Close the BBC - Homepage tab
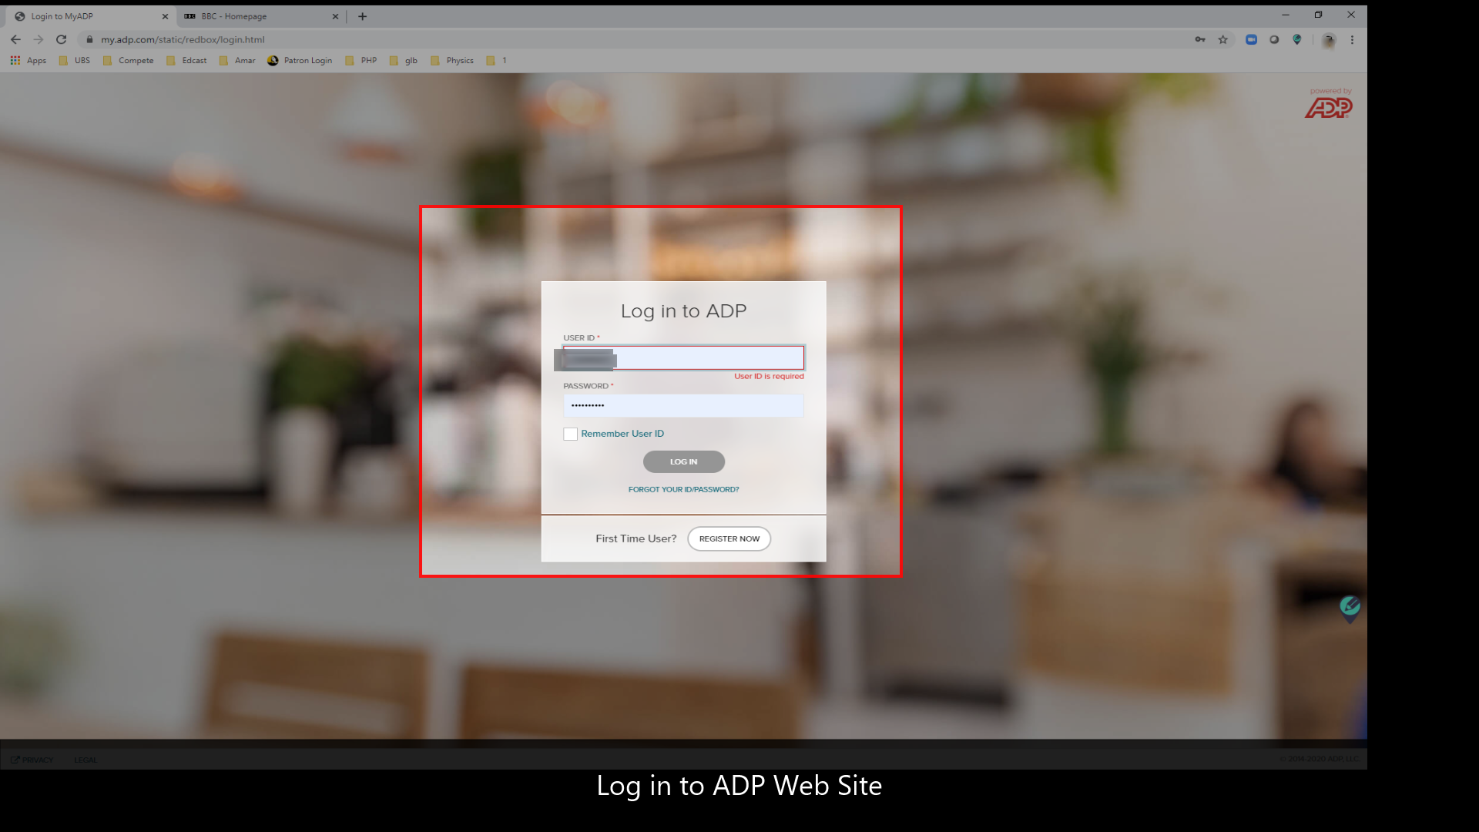 click(x=335, y=16)
